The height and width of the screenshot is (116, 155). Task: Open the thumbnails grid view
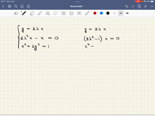pos(9,6)
